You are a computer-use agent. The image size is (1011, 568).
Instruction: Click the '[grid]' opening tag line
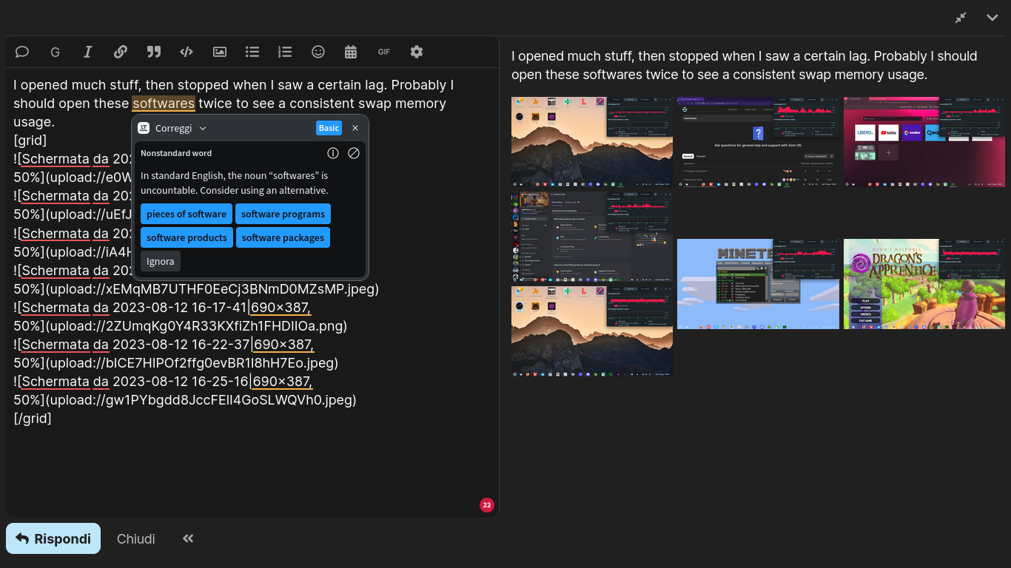30,141
